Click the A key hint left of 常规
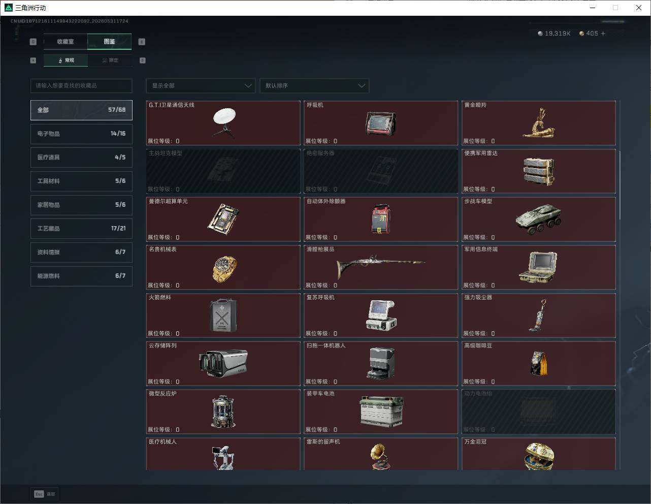Viewport: 651px width, 504px height. point(33,60)
